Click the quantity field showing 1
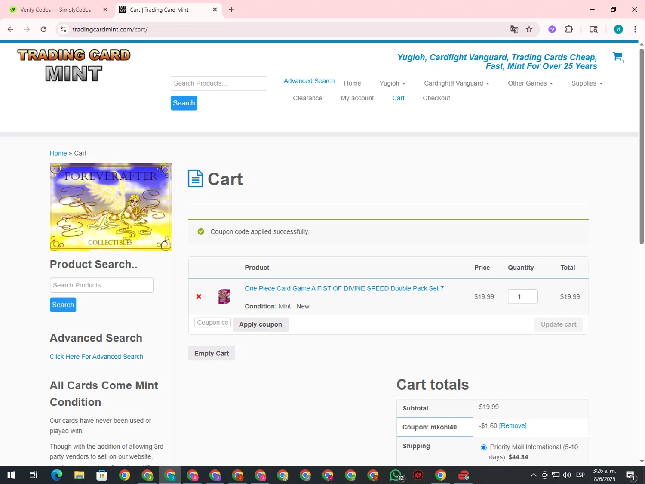 (x=522, y=296)
